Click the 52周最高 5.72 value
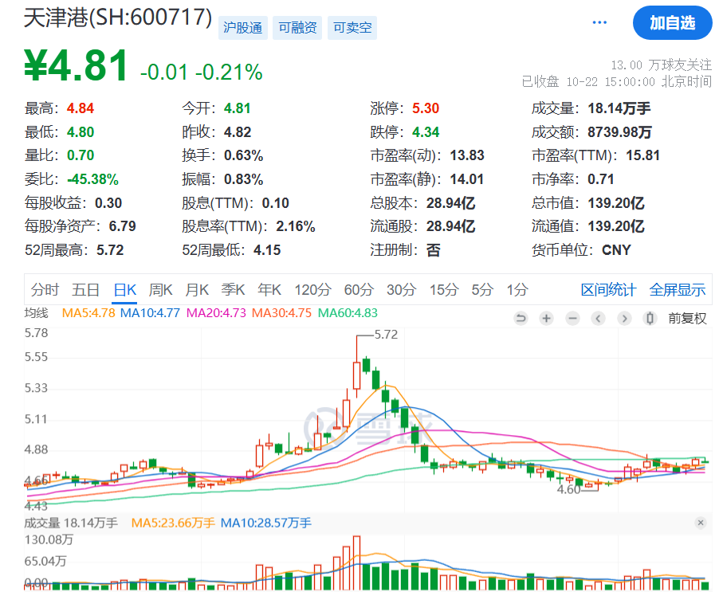This screenshot has width=719, height=592. coord(110,249)
